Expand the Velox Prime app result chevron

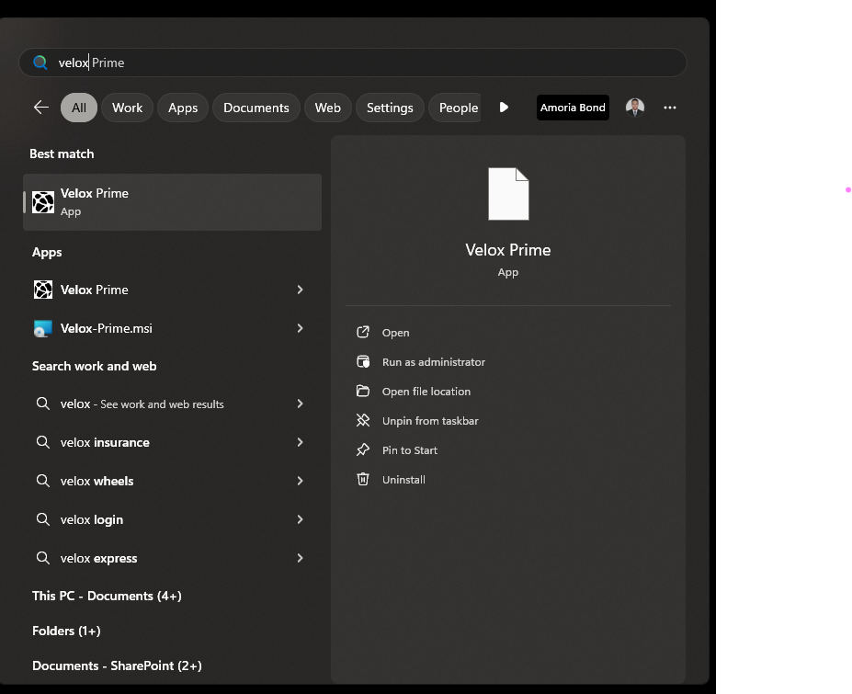pos(300,290)
